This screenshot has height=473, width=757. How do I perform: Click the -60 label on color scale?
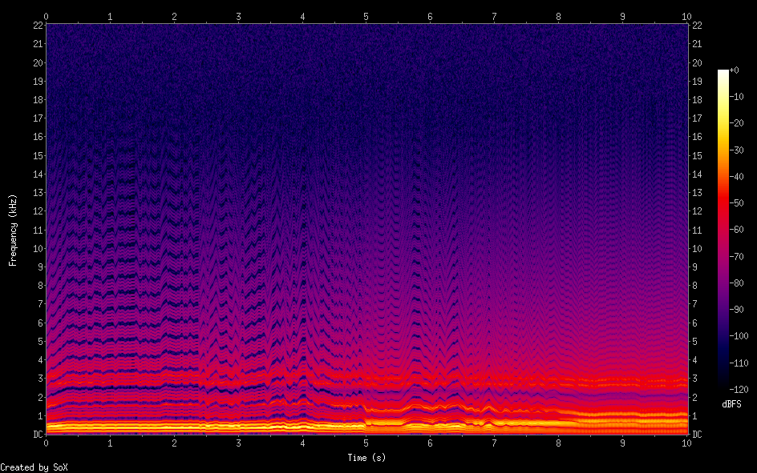tap(737, 230)
